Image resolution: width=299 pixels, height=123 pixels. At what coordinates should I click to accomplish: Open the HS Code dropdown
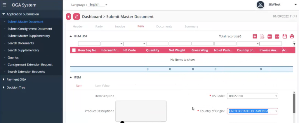click(x=276, y=96)
